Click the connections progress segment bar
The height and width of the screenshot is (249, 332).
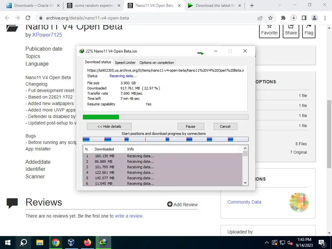point(166,139)
